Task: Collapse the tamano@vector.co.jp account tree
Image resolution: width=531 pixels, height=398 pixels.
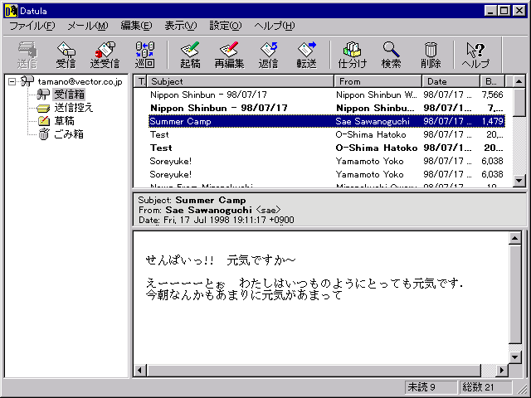Action: [12, 81]
